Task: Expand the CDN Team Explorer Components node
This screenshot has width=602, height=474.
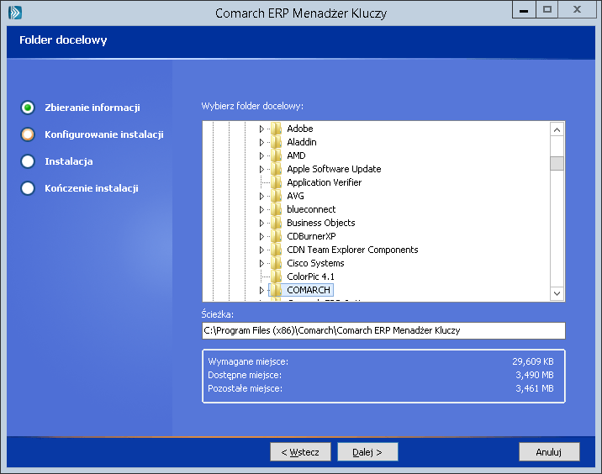Action: pyautogui.click(x=261, y=250)
